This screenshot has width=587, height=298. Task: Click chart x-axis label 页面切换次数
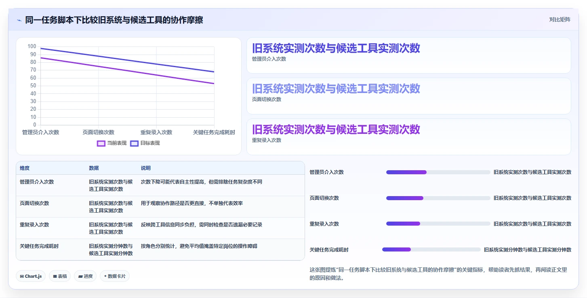click(x=99, y=132)
